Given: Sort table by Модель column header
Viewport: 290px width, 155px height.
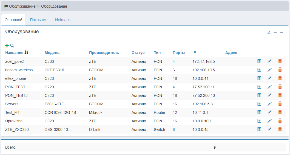Looking at the screenshot, I should tap(52, 53).
